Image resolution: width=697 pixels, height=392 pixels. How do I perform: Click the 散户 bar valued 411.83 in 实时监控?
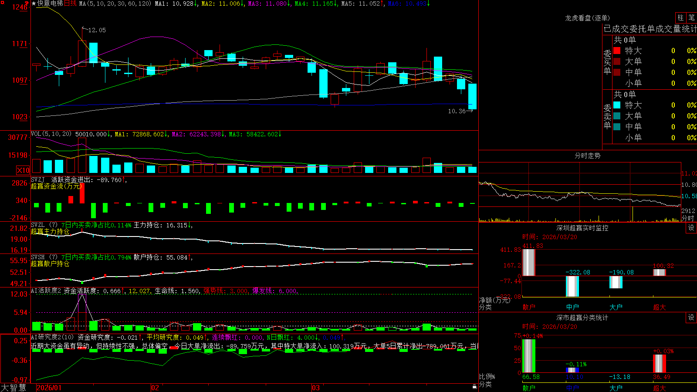click(529, 262)
